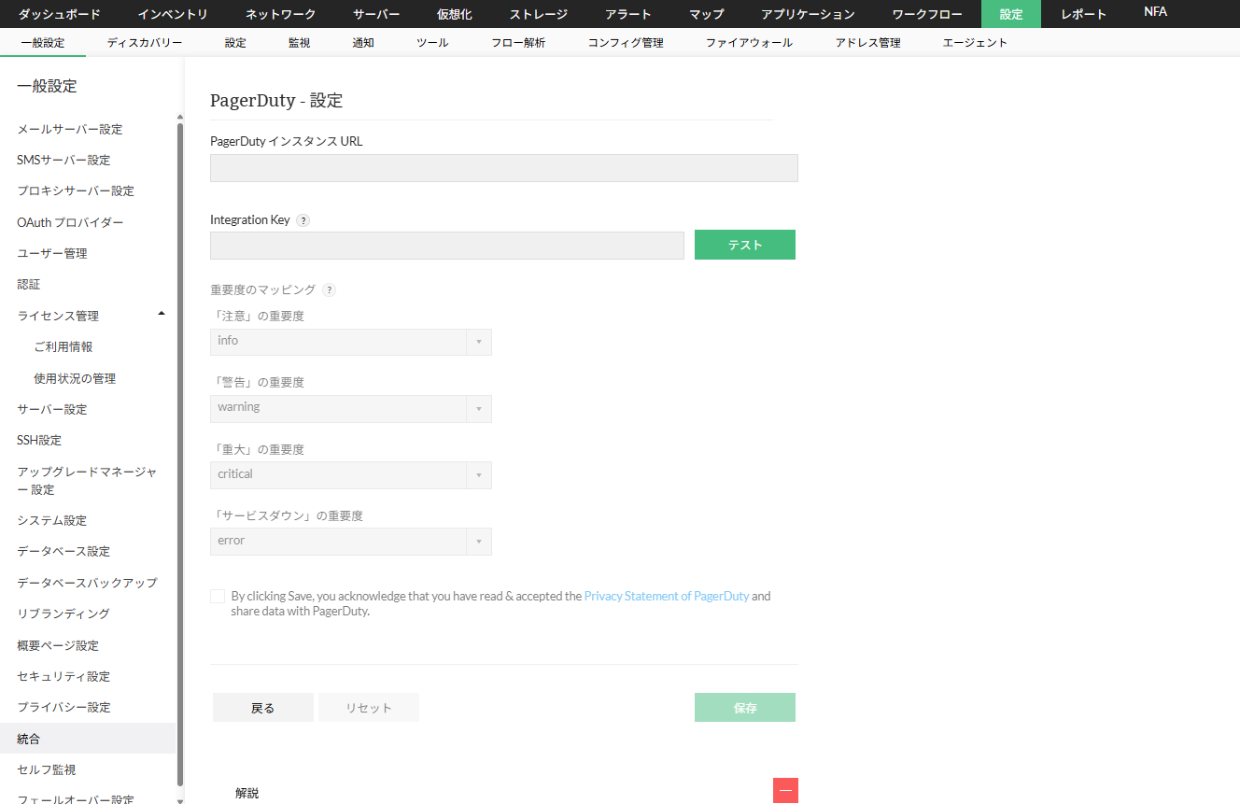Open システム設定 in the sidebar

(x=52, y=520)
